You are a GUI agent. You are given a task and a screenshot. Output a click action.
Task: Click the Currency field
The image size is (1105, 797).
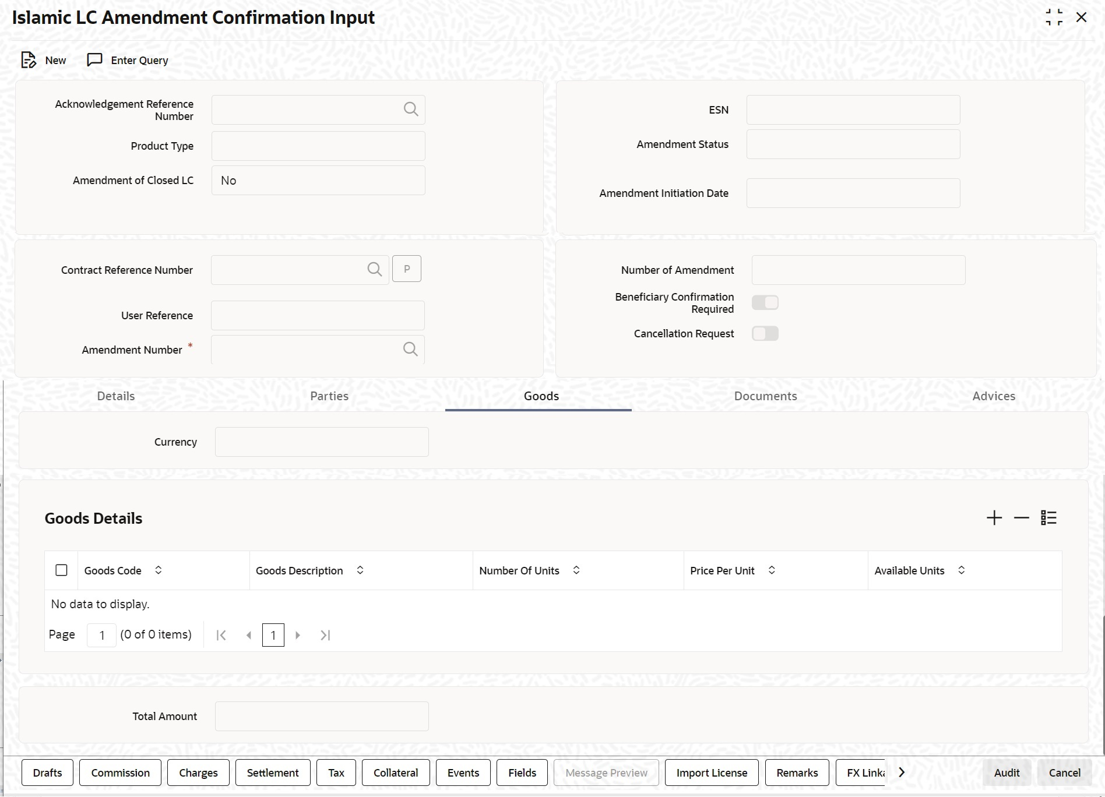tap(322, 442)
